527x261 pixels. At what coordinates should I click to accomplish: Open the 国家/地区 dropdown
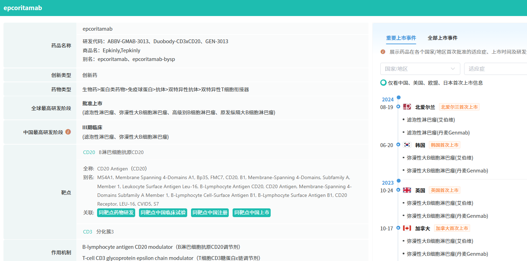pos(420,69)
